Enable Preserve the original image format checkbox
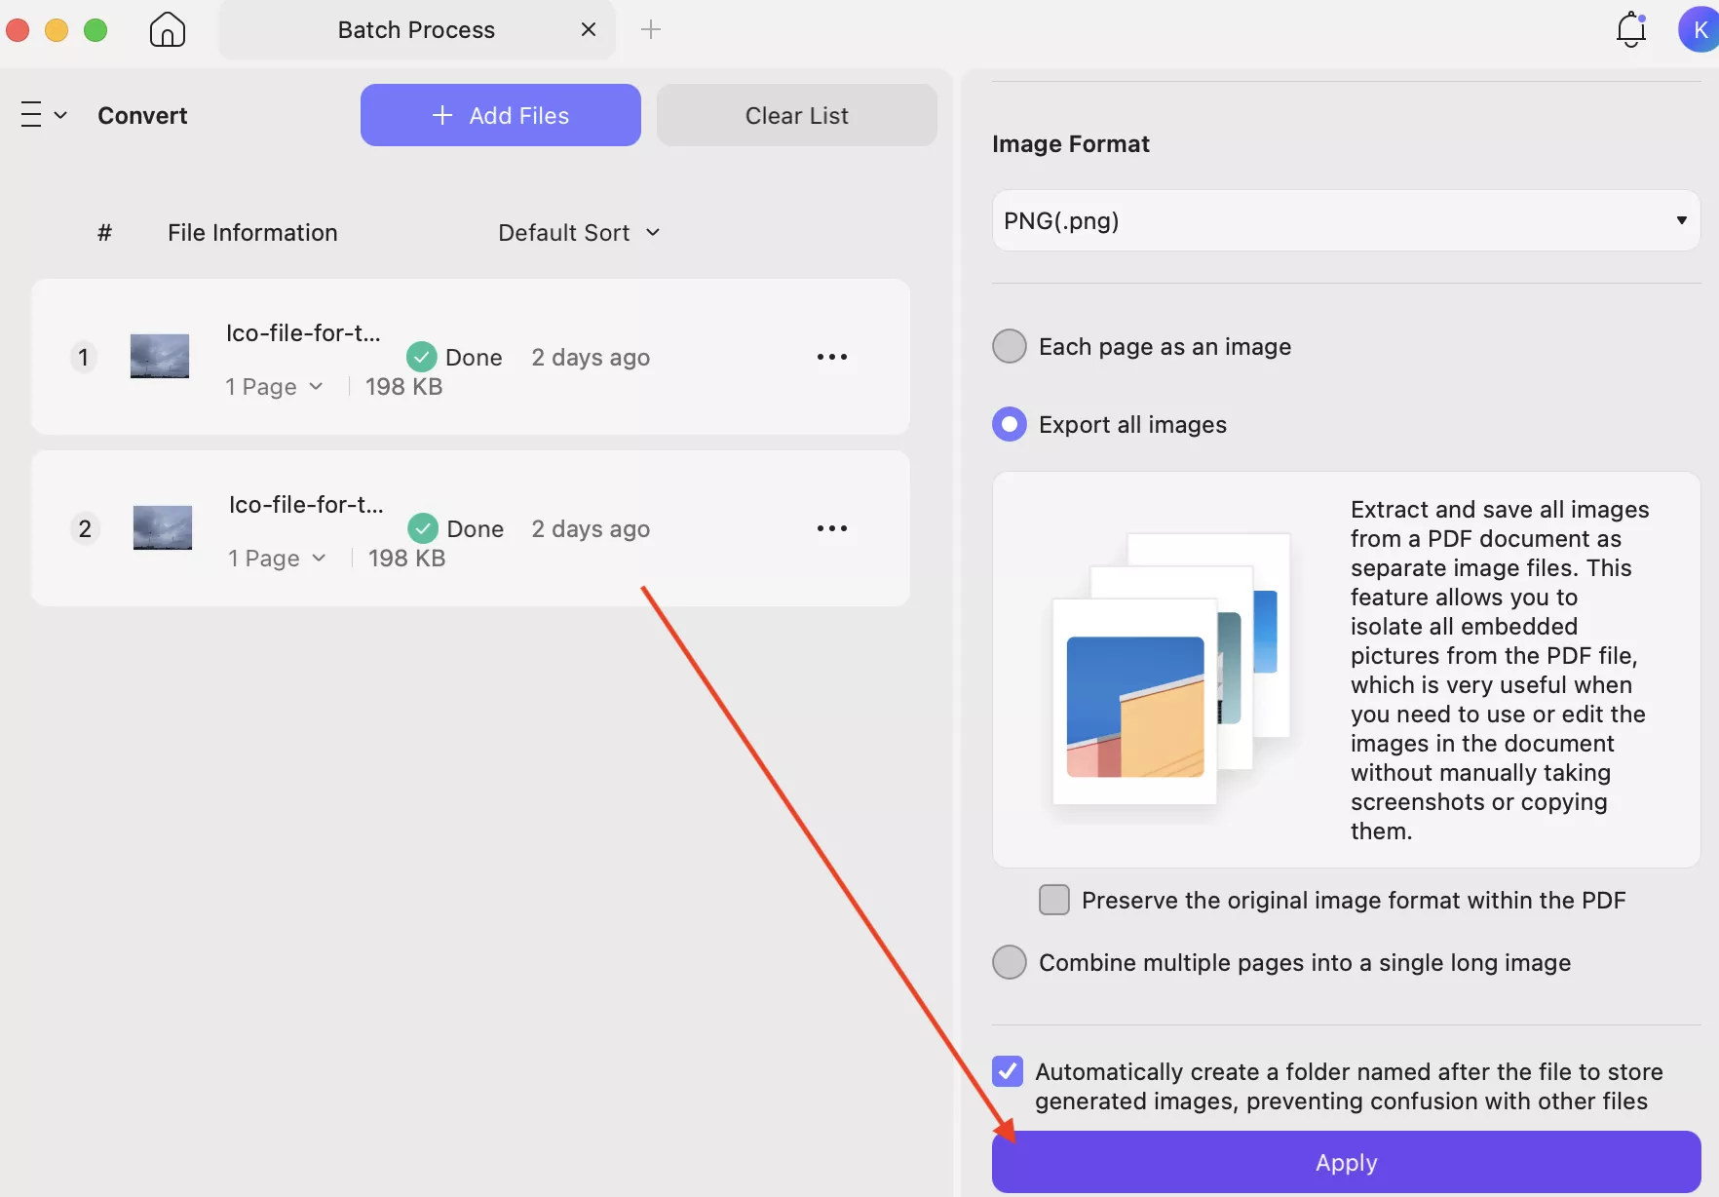The width and height of the screenshot is (1719, 1197). click(1054, 900)
